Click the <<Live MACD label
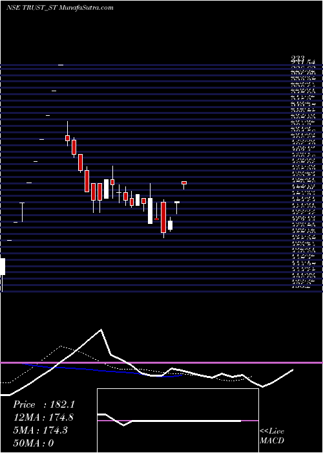The width and height of the screenshot is (323, 453). point(272,436)
